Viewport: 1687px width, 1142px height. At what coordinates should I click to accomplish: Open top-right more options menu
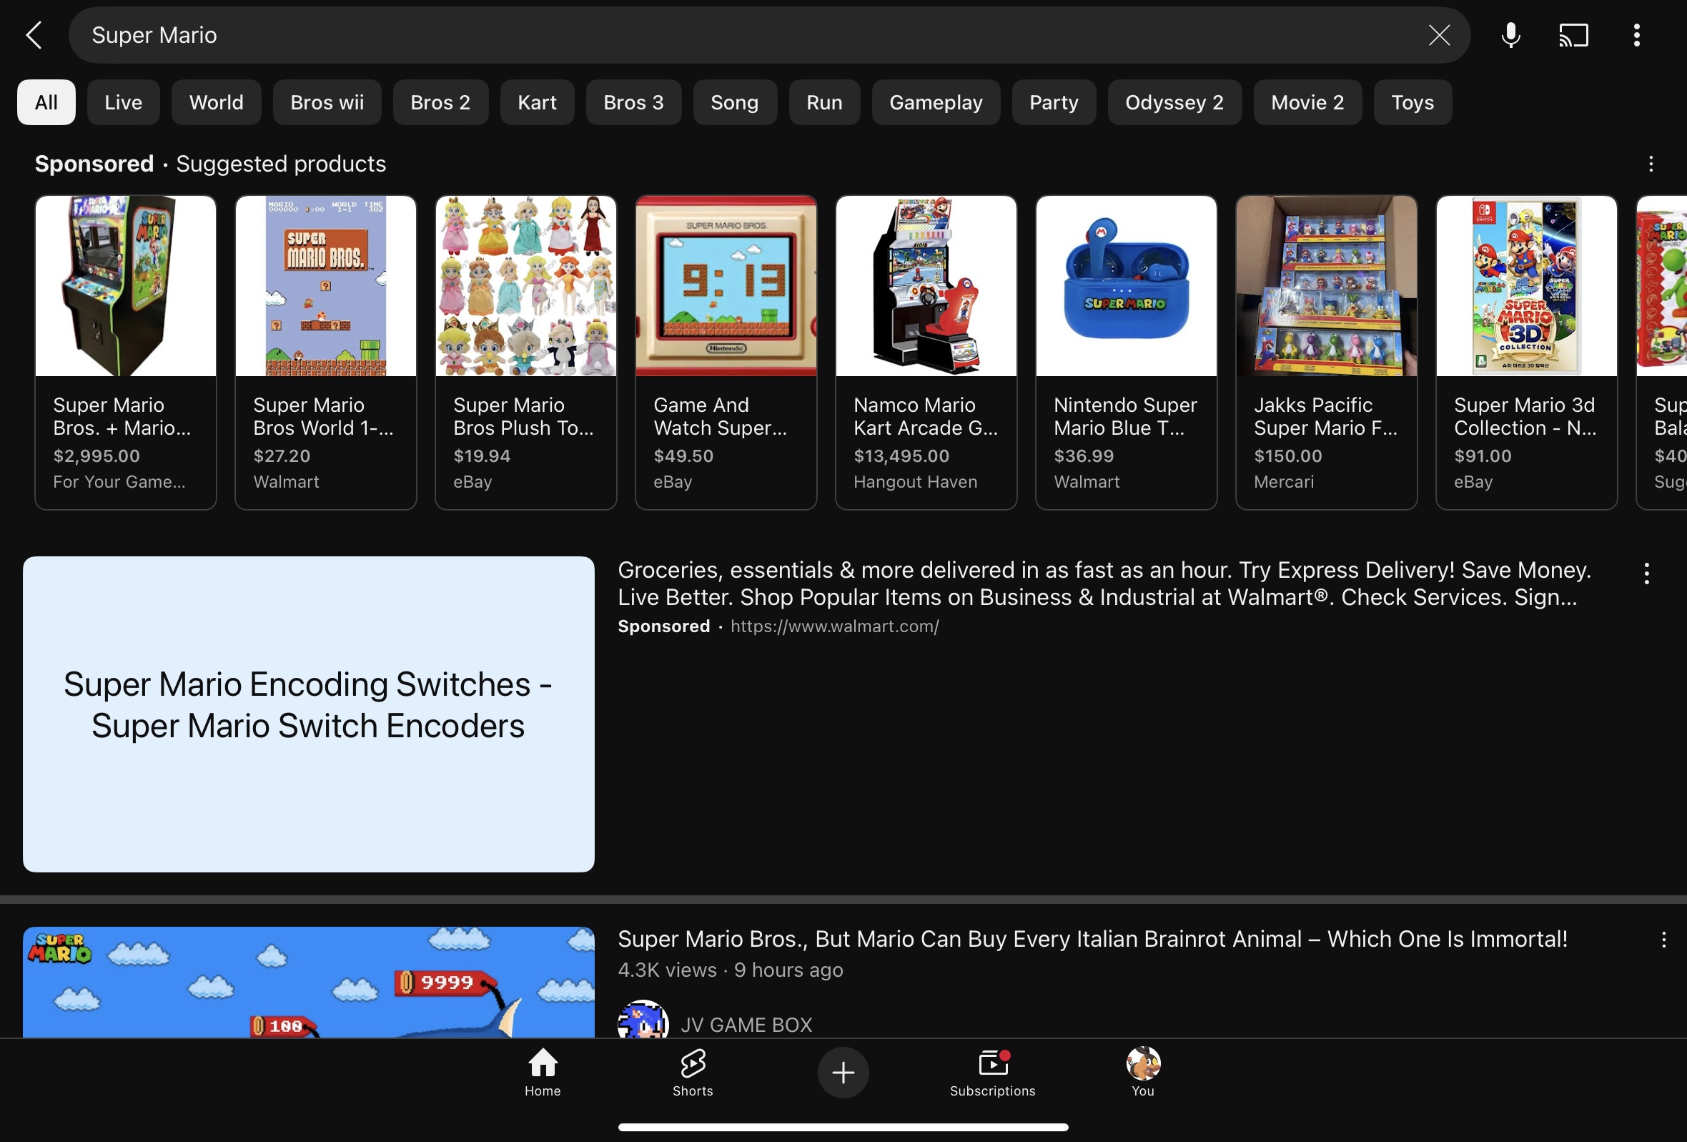tap(1636, 35)
